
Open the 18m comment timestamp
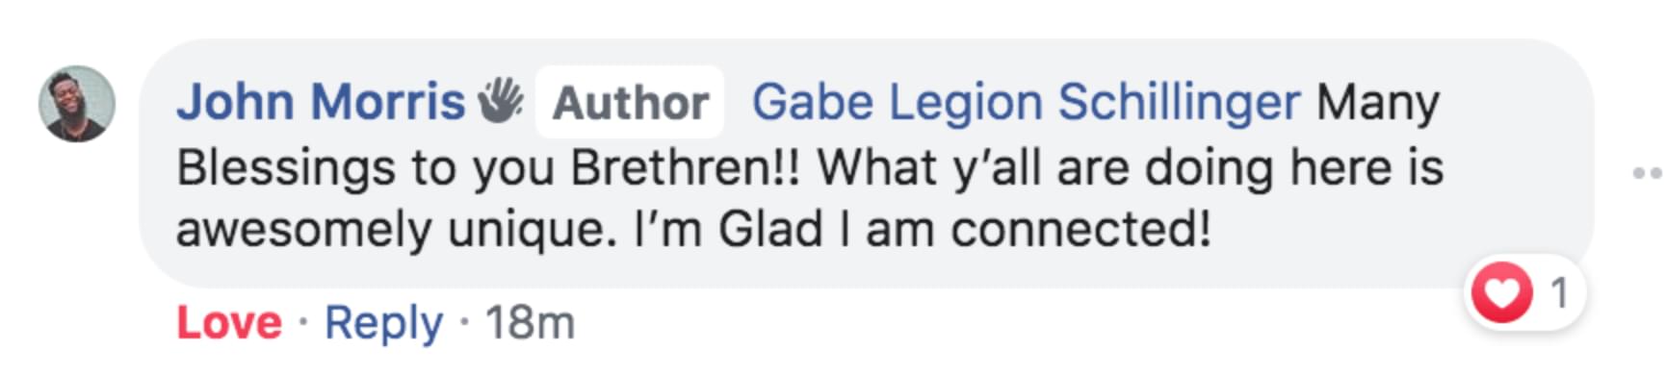pos(530,322)
